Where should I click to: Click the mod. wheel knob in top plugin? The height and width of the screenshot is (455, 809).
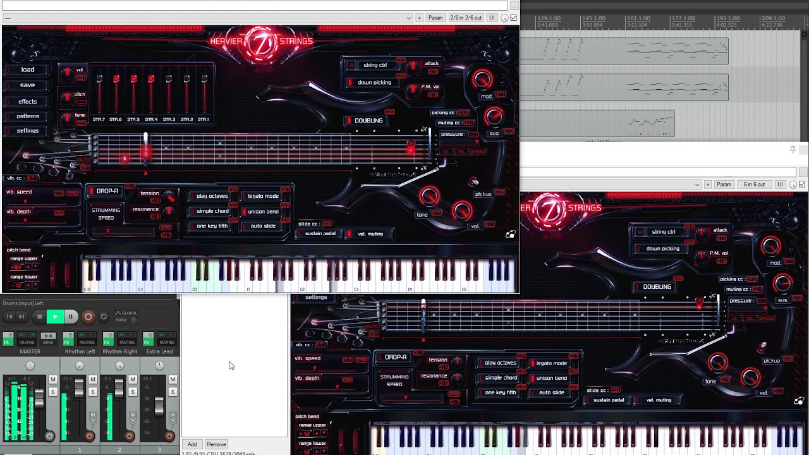pos(483,80)
